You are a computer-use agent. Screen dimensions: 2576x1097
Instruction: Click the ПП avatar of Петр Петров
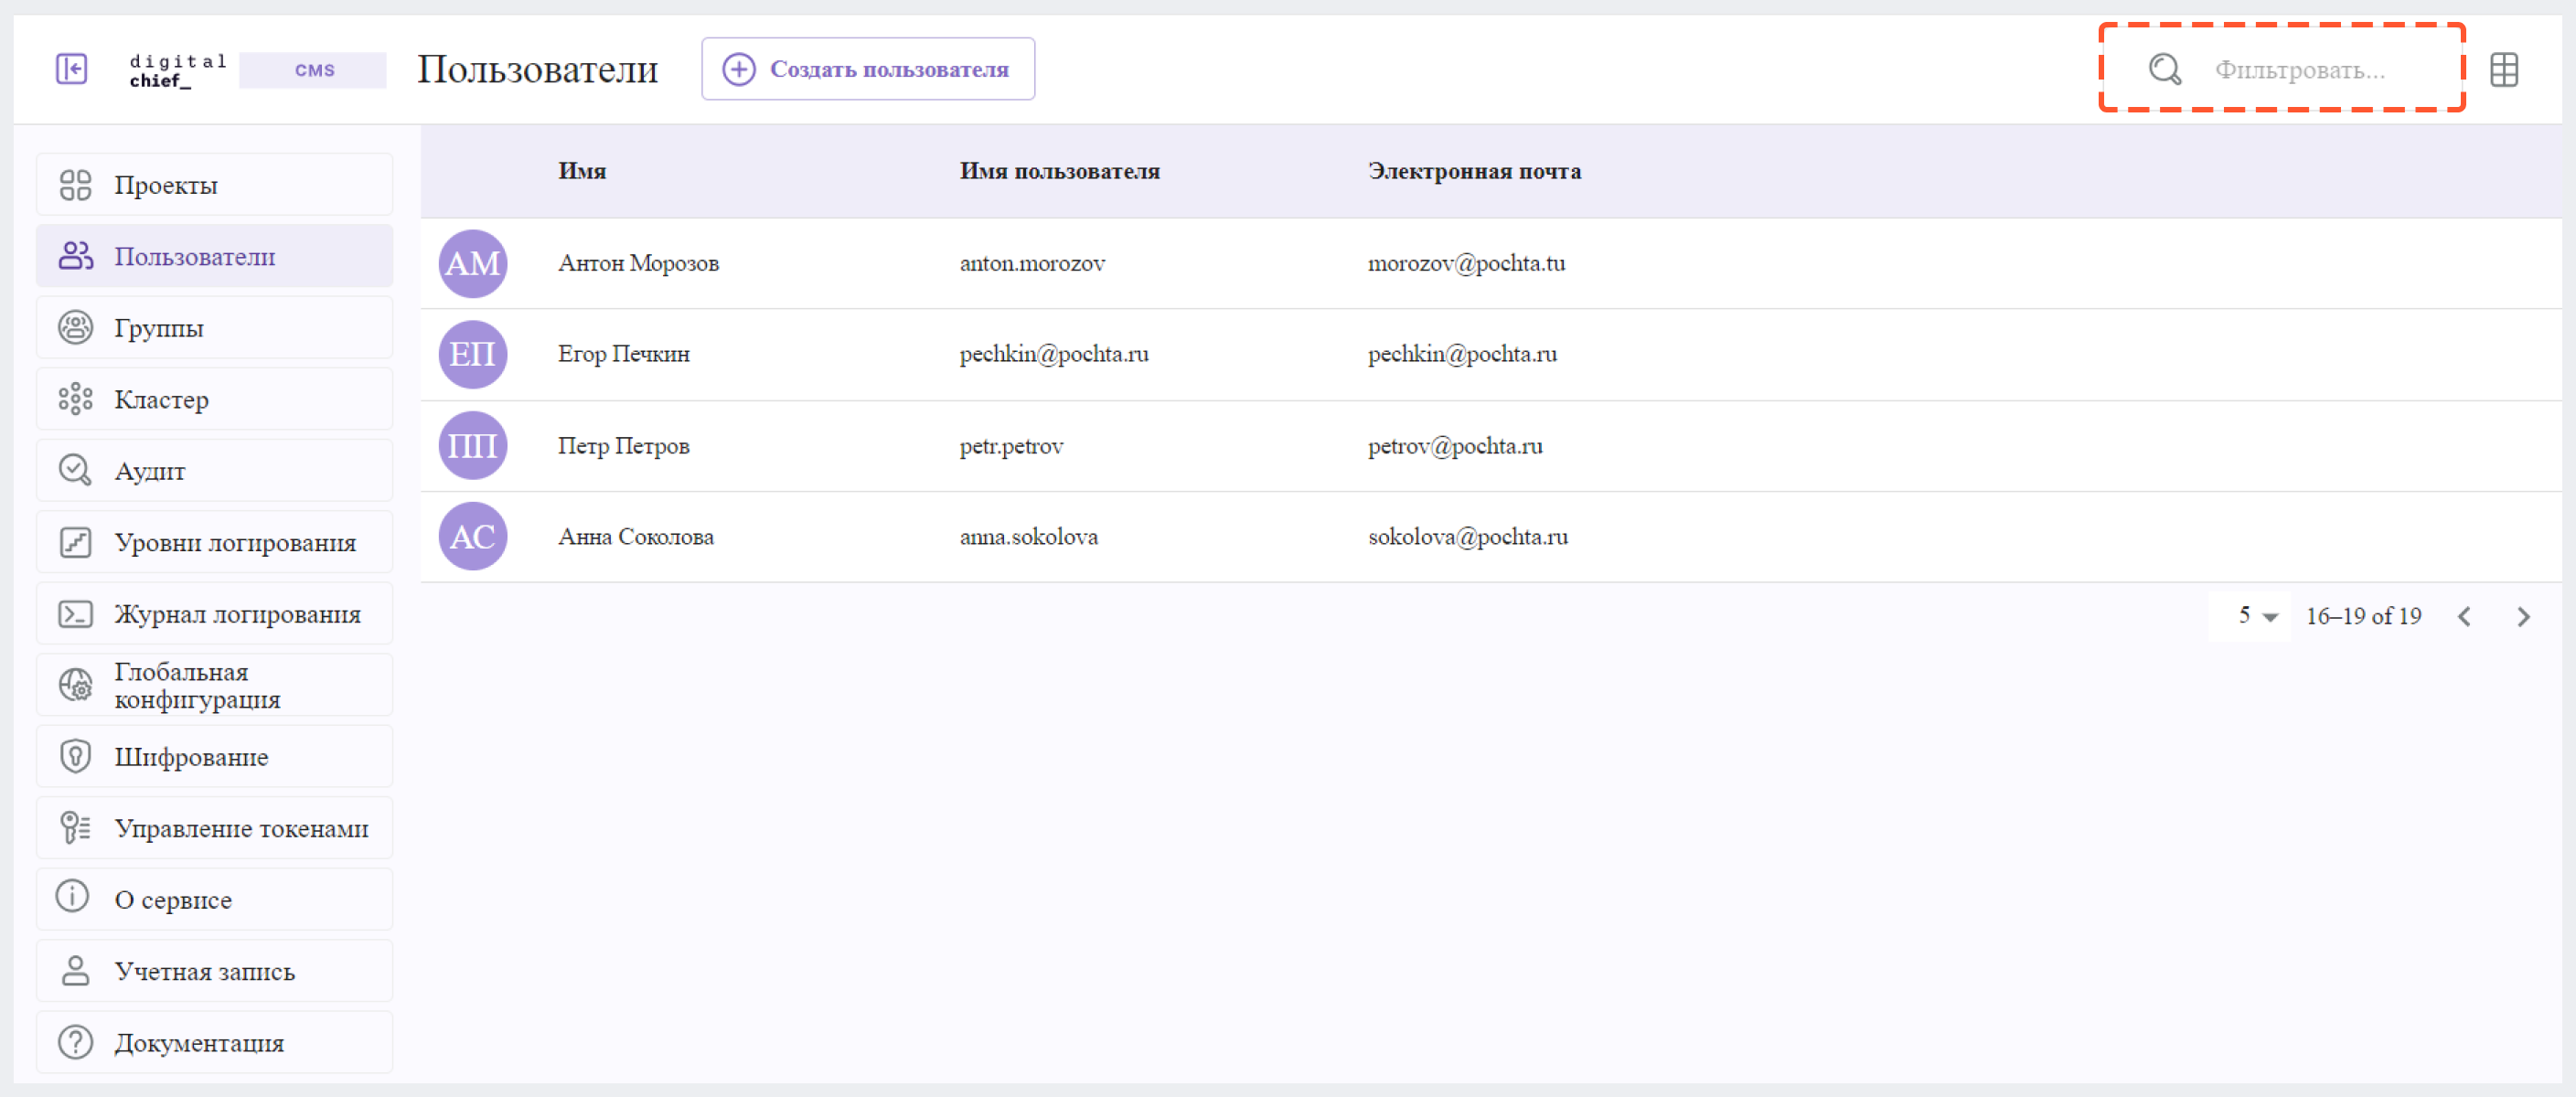click(473, 445)
